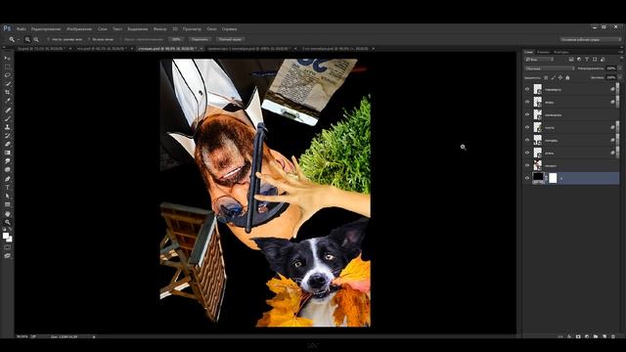
Task: Open the status bar document info arrow
Action: click(x=94, y=336)
